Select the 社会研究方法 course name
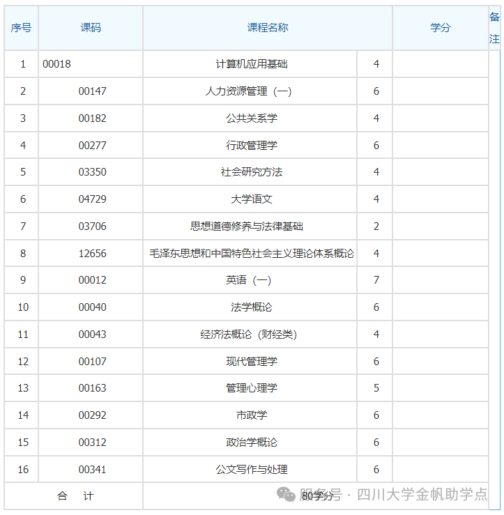Viewport: 504px width, 515px height. [252, 172]
